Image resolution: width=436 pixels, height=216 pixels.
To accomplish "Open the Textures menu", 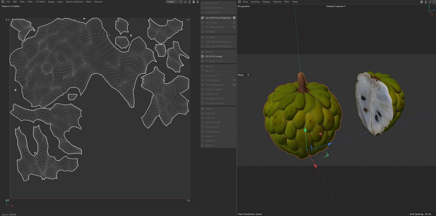I will click(x=98, y=2).
